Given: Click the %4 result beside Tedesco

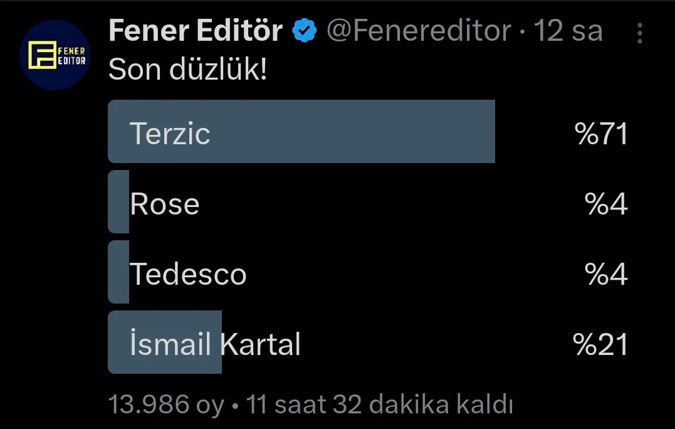Looking at the screenshot, I should tap(606, 273).
